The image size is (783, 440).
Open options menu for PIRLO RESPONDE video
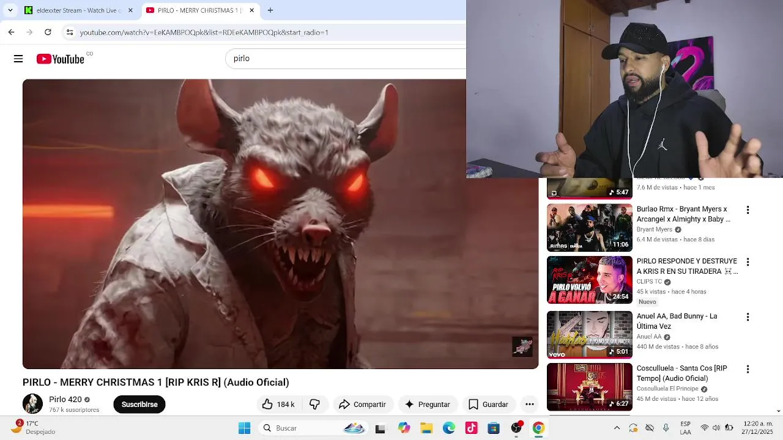click(748, 262)
